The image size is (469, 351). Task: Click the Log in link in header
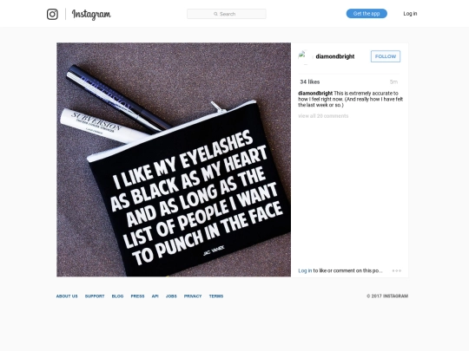point(410,14)
